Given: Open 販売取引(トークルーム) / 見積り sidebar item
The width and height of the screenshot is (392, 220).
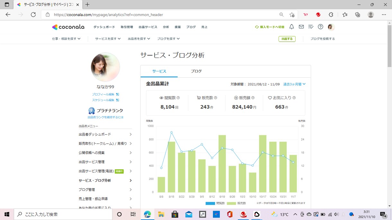Looking at the screenshot, I should (x=105, y=144).
